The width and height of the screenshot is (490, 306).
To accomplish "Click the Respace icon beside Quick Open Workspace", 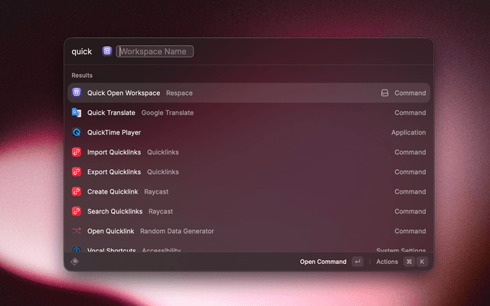I will 77,93.
